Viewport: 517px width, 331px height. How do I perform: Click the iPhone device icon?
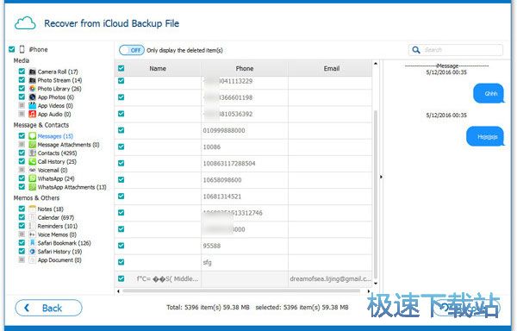pos(22,49)
